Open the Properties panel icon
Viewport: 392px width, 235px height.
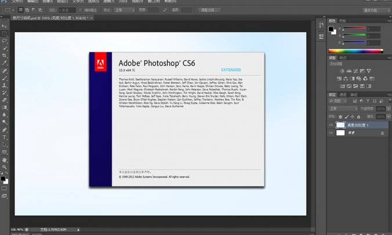321,36
